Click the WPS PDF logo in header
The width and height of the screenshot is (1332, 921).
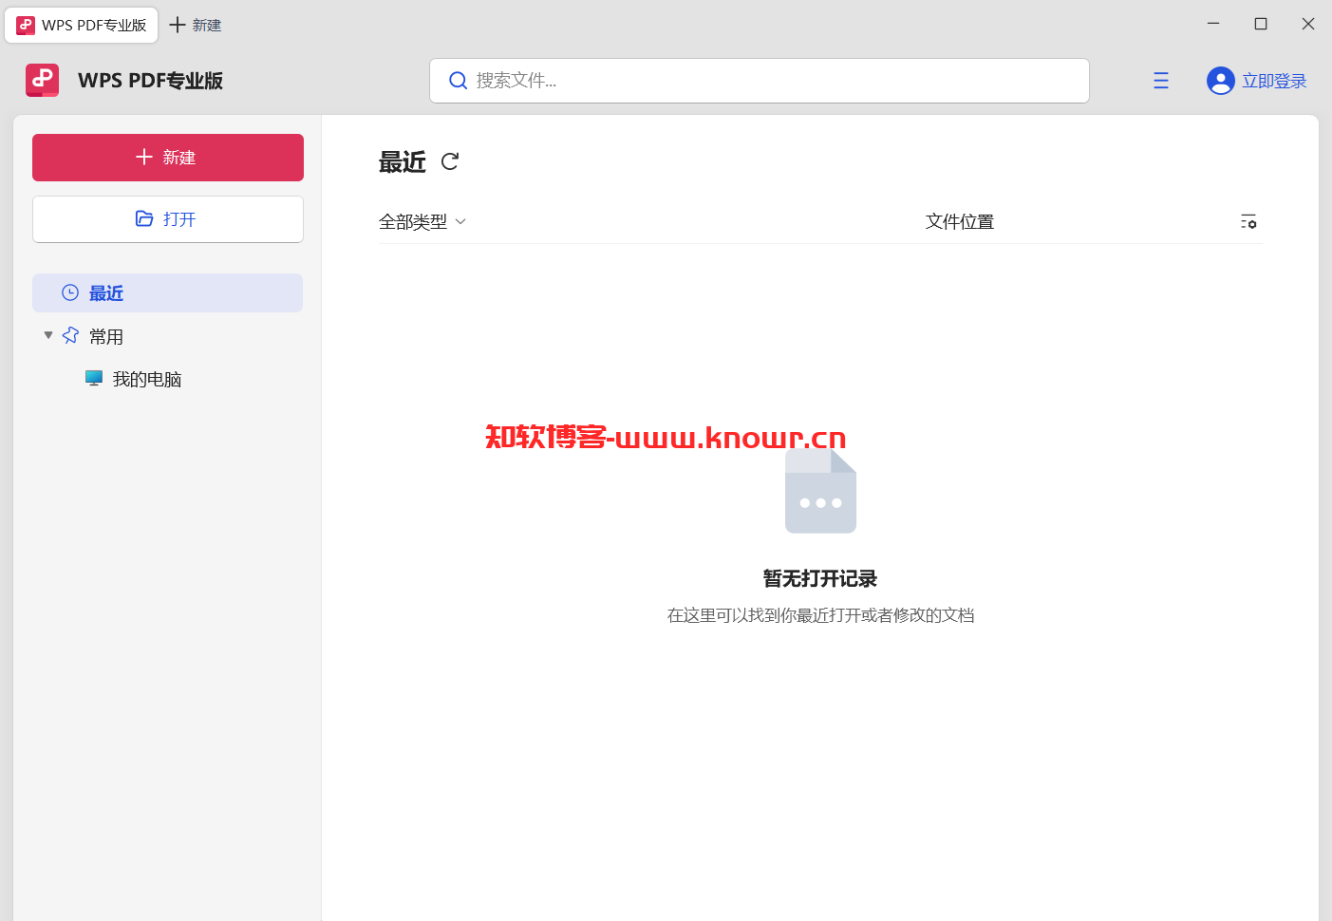click(x=42, y=80)
